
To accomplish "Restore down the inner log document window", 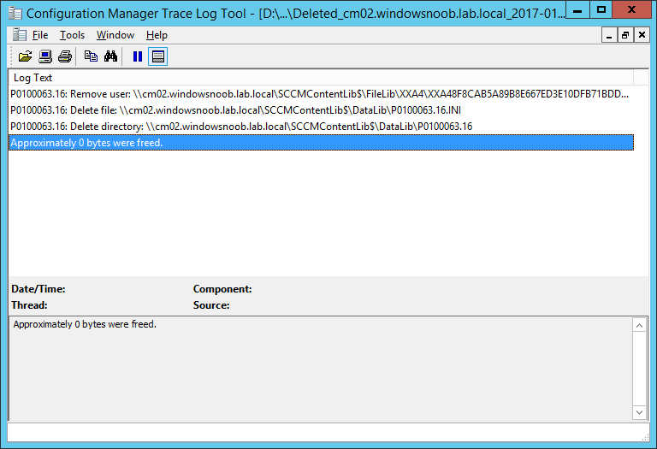I will (x=625, y=35).
